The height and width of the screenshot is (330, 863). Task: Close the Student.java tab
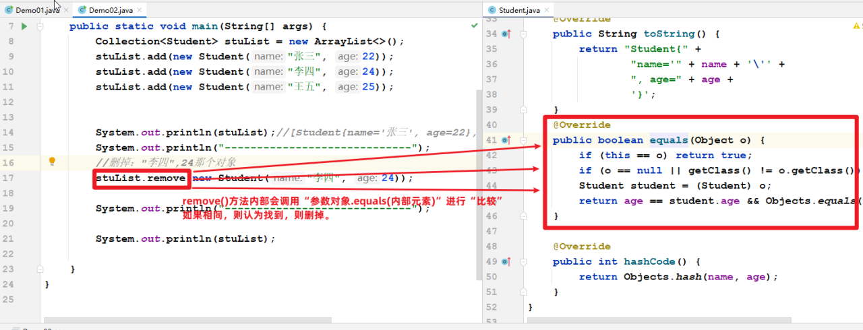click(546, 9)
